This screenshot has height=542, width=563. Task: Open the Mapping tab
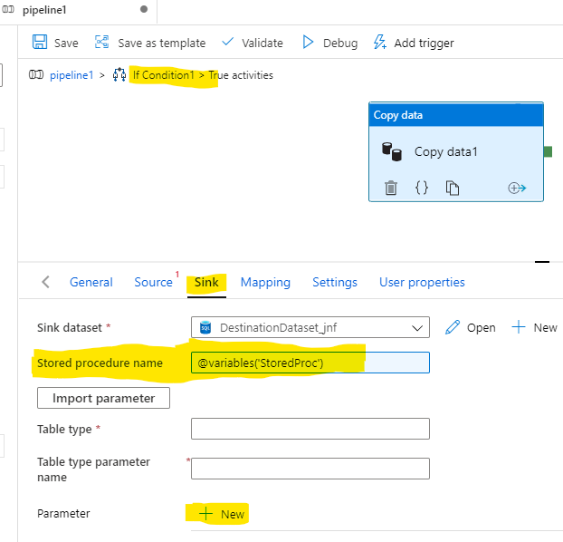click(x=265, y=282)
